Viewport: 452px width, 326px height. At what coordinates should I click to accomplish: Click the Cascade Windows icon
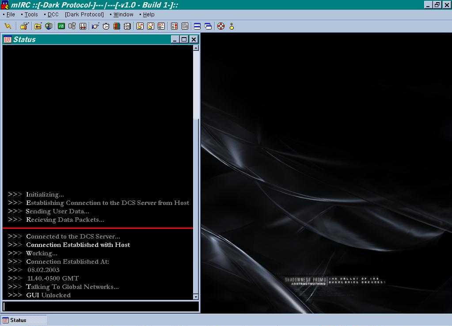(x=208, y=26)
